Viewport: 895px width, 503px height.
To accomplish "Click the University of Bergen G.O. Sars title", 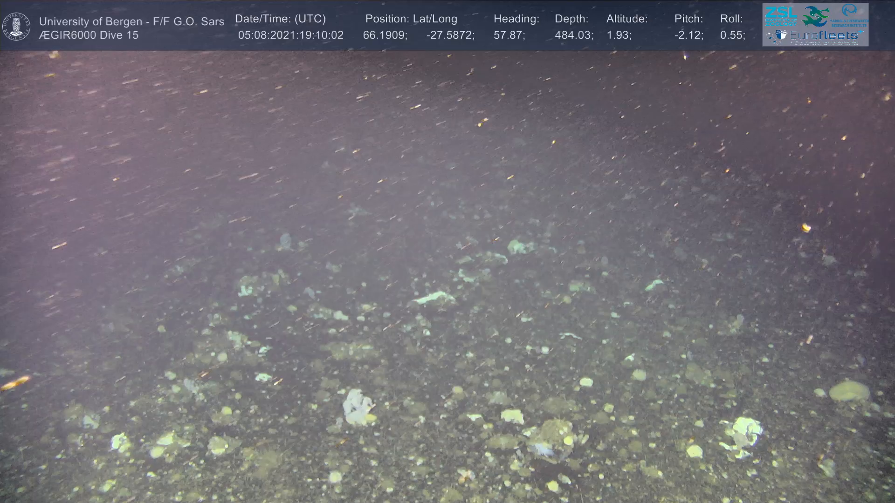I will pyautogui.click(x=131, y=21).
